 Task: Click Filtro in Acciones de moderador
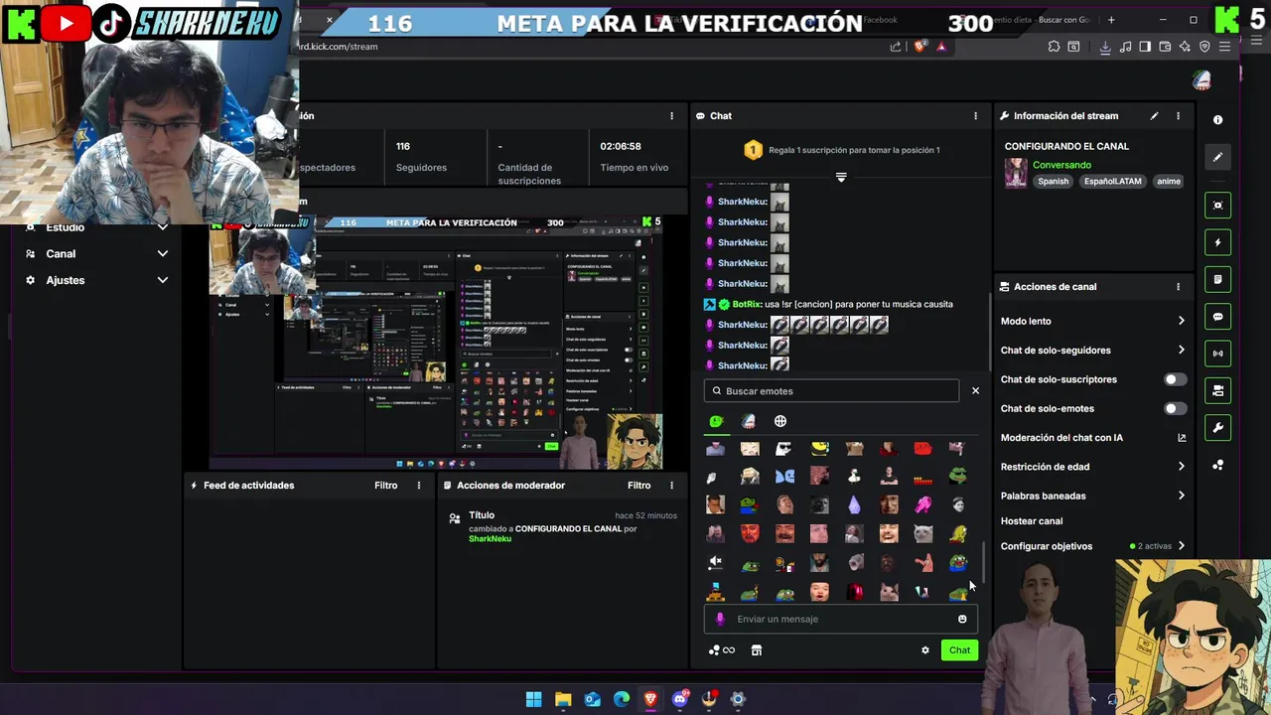pyautogui.click(x=638, y=486)
